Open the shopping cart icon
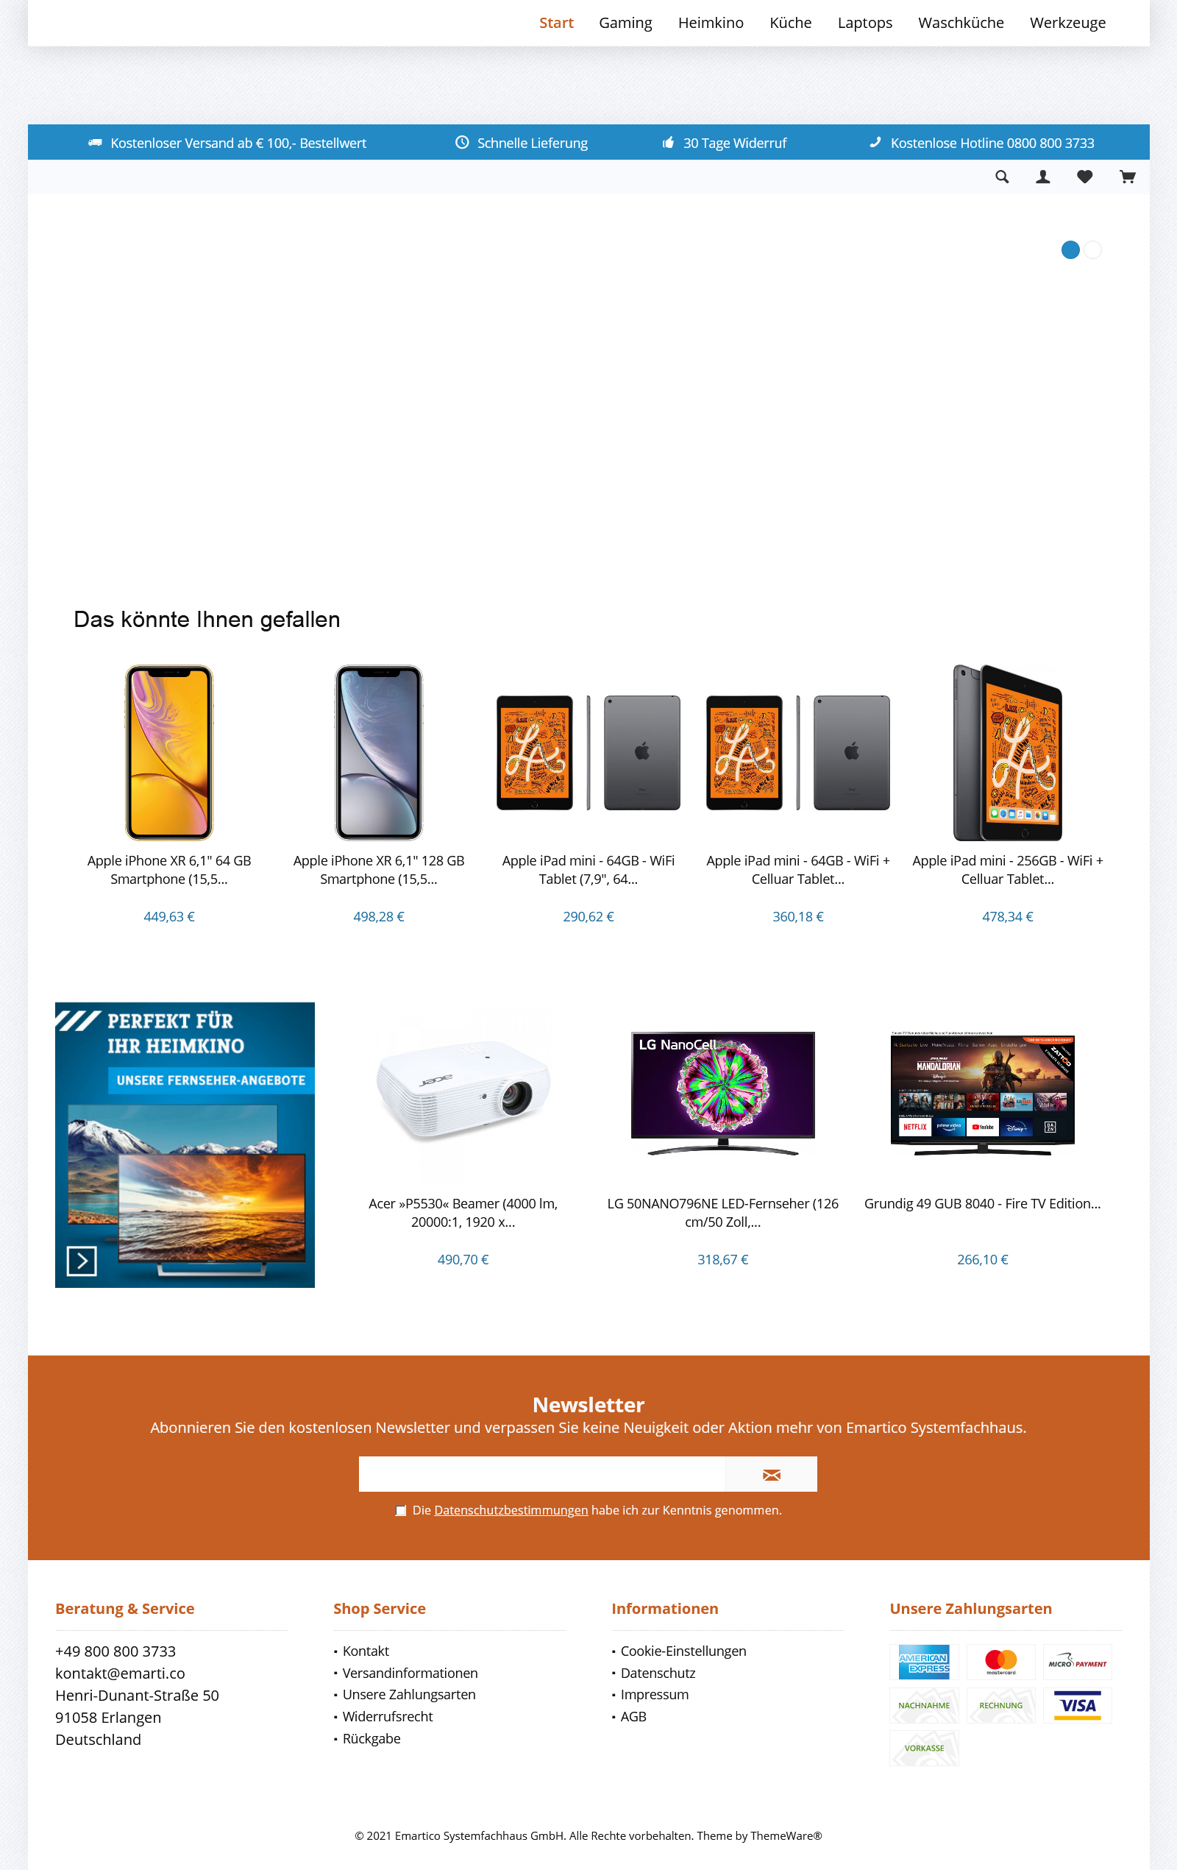This screenshot has height=1870, width=1177. point(1127,177)
